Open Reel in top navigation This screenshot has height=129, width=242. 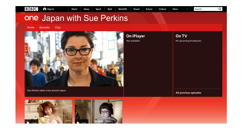pos(110,9)
